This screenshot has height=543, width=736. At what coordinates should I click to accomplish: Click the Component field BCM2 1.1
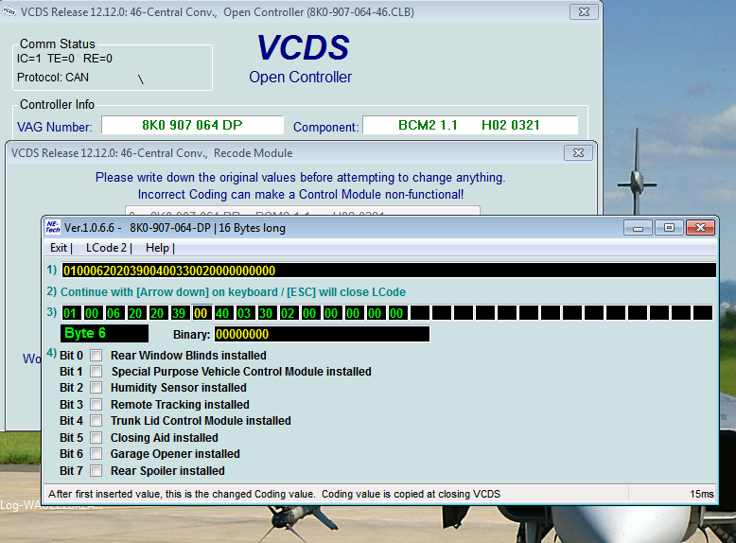[x=470, y=125]
